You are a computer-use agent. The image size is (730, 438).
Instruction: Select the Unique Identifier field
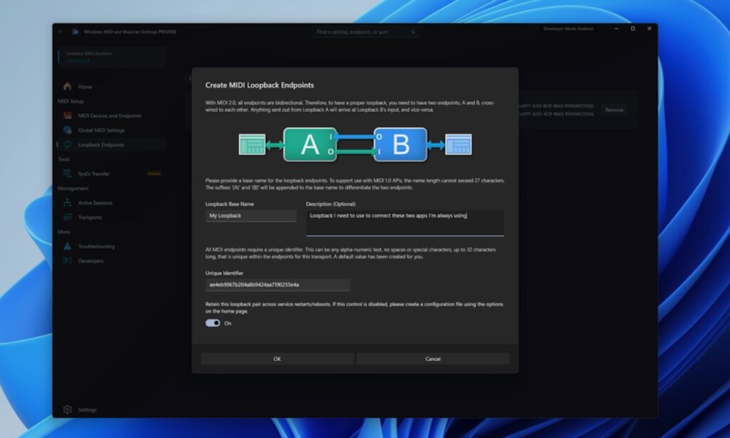coord(278,285)
